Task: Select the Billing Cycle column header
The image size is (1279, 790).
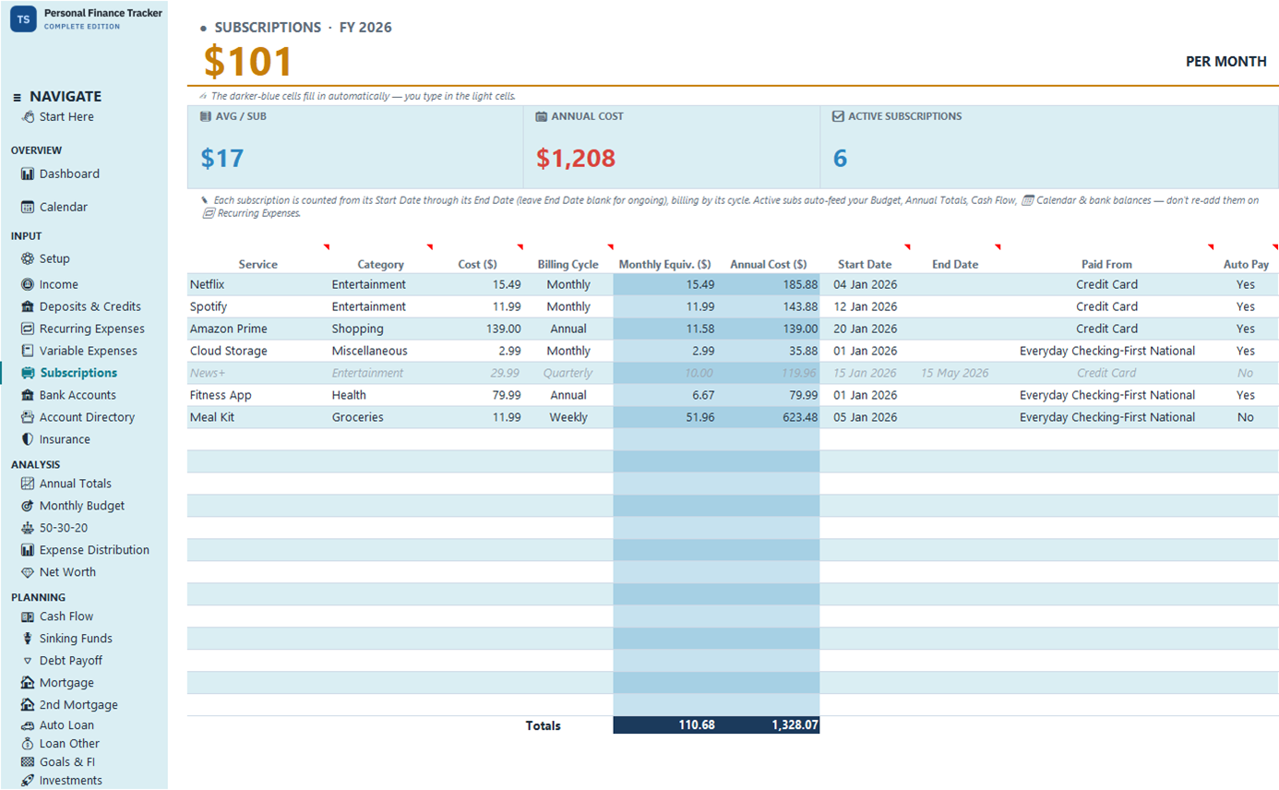Action: (568, 265)
